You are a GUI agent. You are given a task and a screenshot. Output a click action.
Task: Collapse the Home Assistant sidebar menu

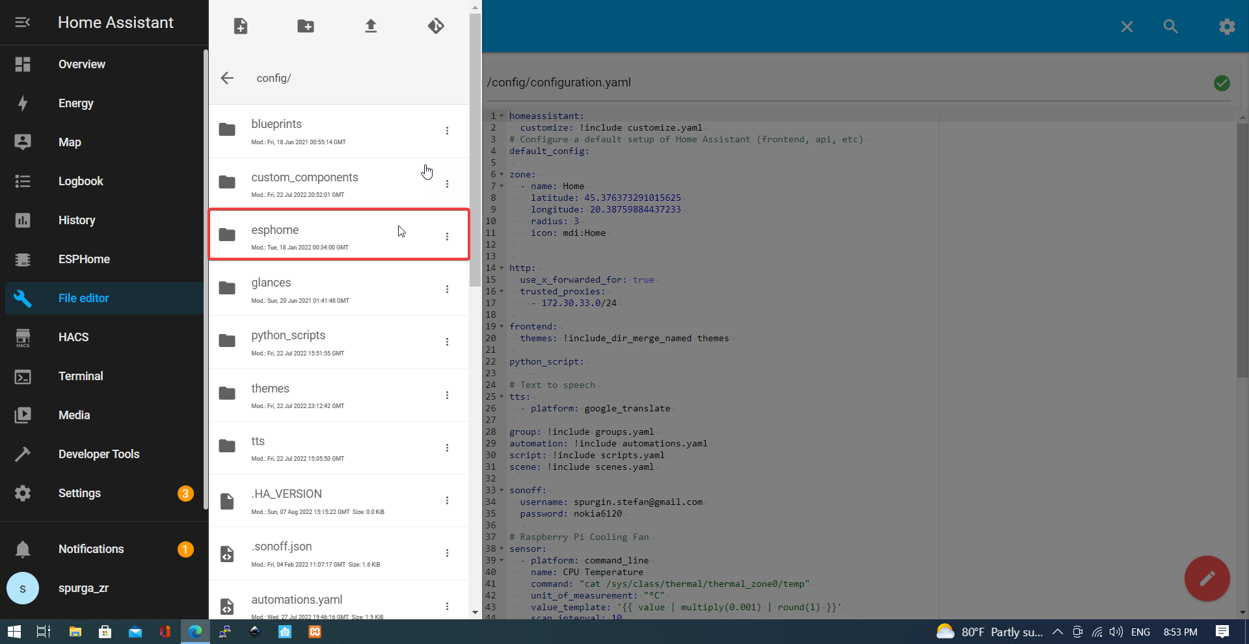tap(23, 23)
